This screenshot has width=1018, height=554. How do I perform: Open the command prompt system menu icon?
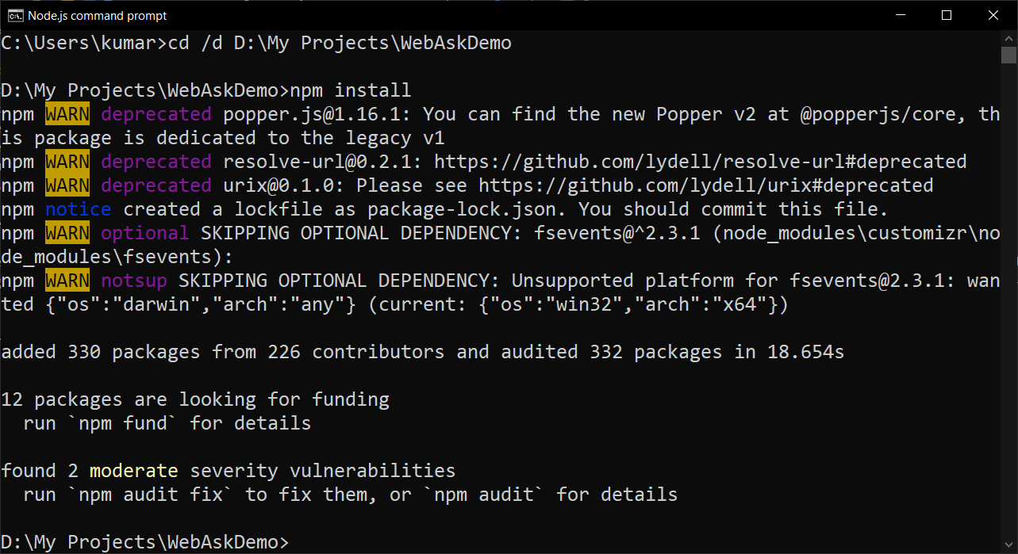(15, 15)
